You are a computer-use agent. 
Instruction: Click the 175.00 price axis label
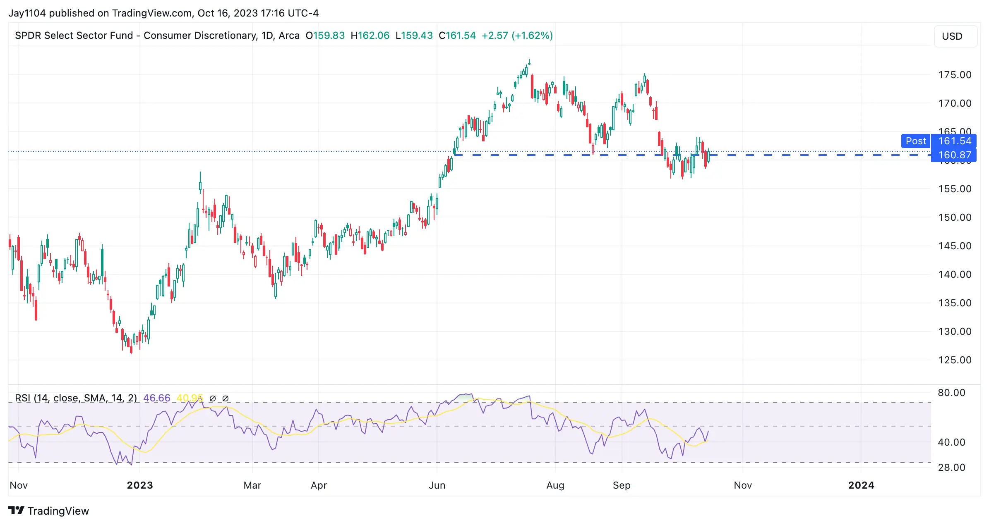[955, 75]
